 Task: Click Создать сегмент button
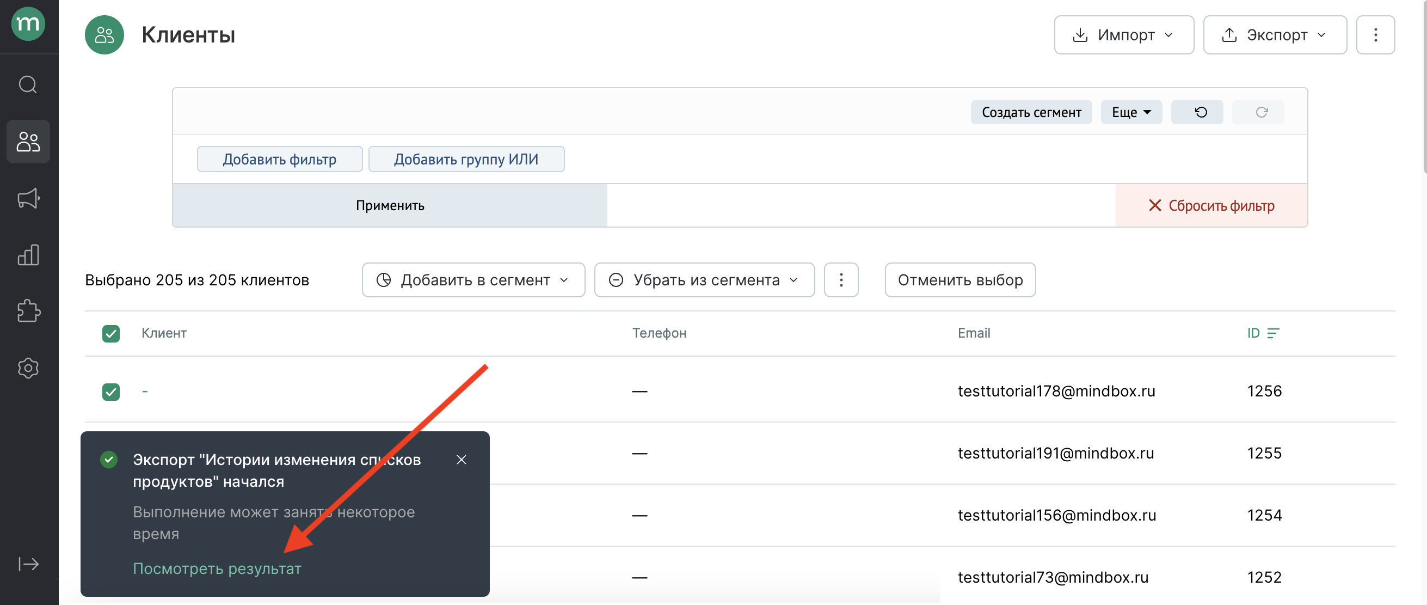[x=1031, y=113]
